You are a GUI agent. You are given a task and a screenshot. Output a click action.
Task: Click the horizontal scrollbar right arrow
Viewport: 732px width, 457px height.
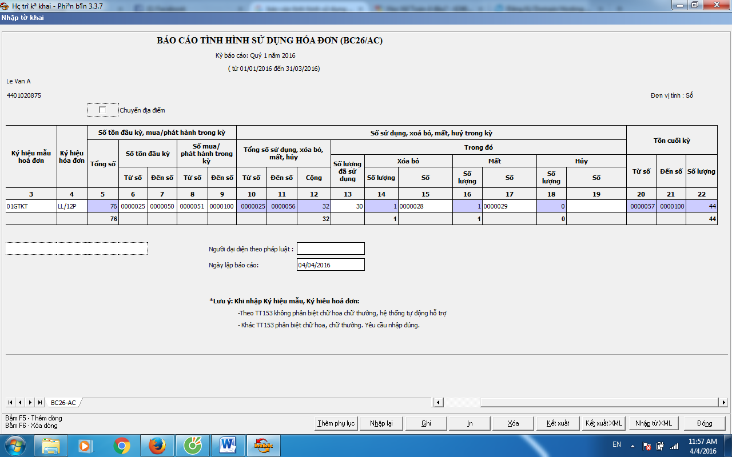pyautogui.click(x=723, y=403)
